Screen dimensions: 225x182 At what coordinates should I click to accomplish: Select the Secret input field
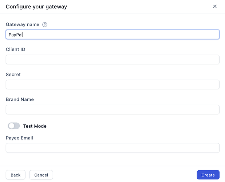(x=112, y=84)
